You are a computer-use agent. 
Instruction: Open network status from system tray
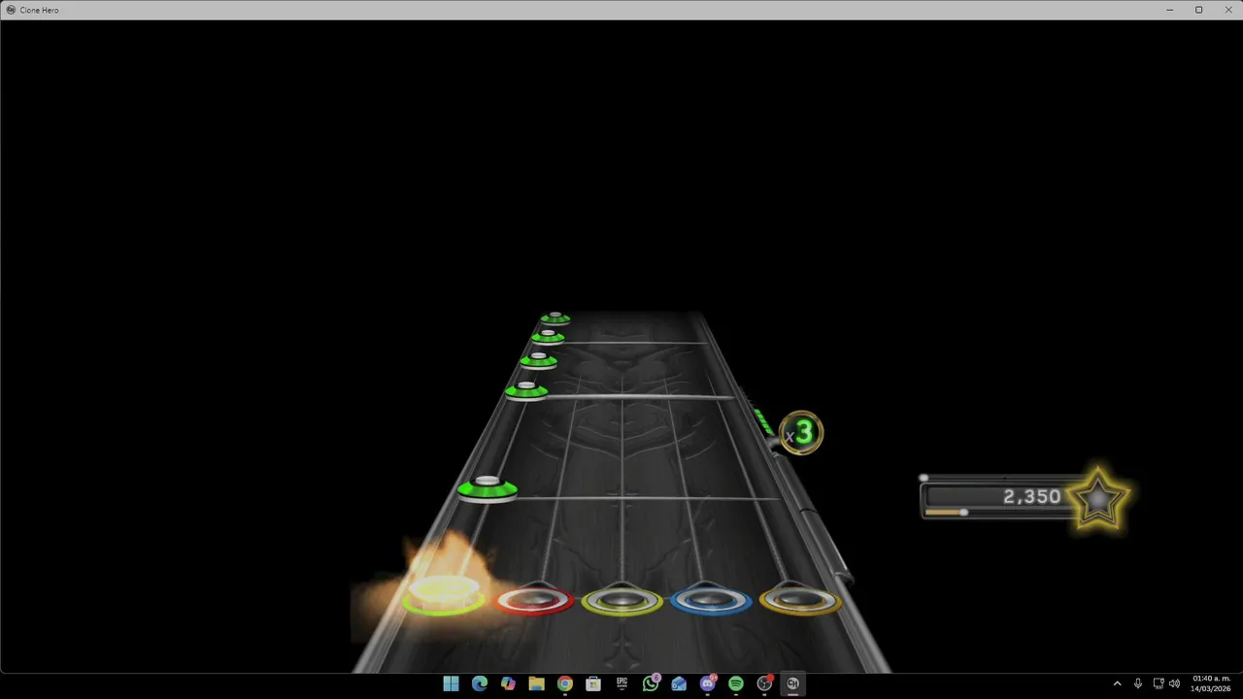click(1159, 683)
